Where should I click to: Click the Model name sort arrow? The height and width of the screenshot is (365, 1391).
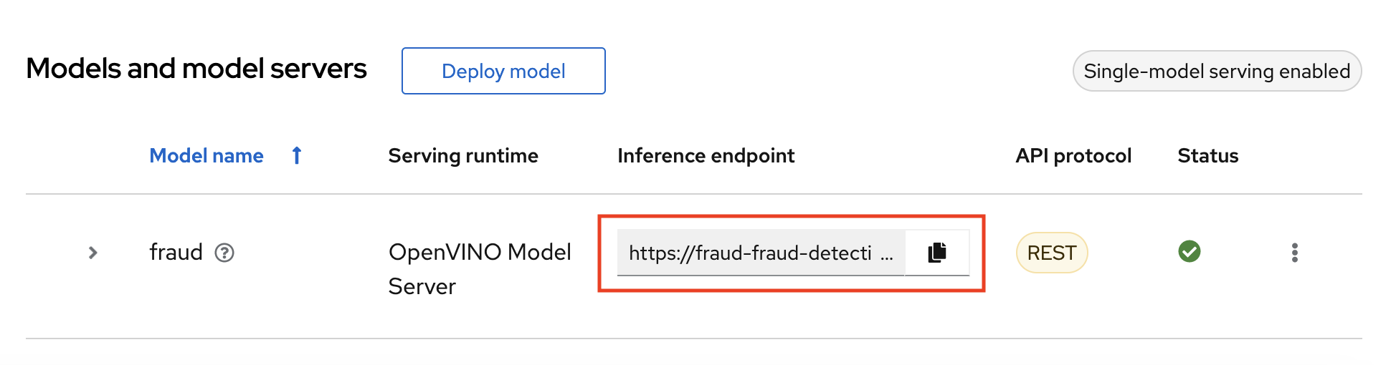coord(297,155)
